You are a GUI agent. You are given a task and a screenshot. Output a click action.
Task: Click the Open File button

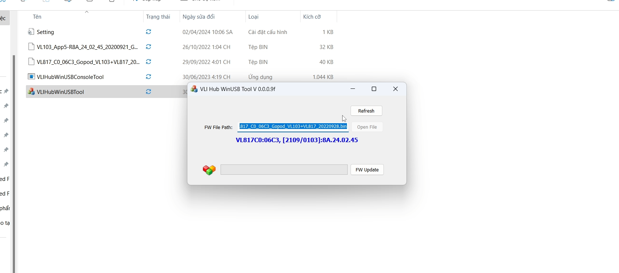click(x=367, y=127)
